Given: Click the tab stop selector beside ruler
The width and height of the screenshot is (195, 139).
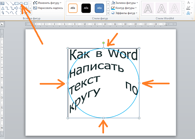Looking at the screenshot, I should click(2, 24).
